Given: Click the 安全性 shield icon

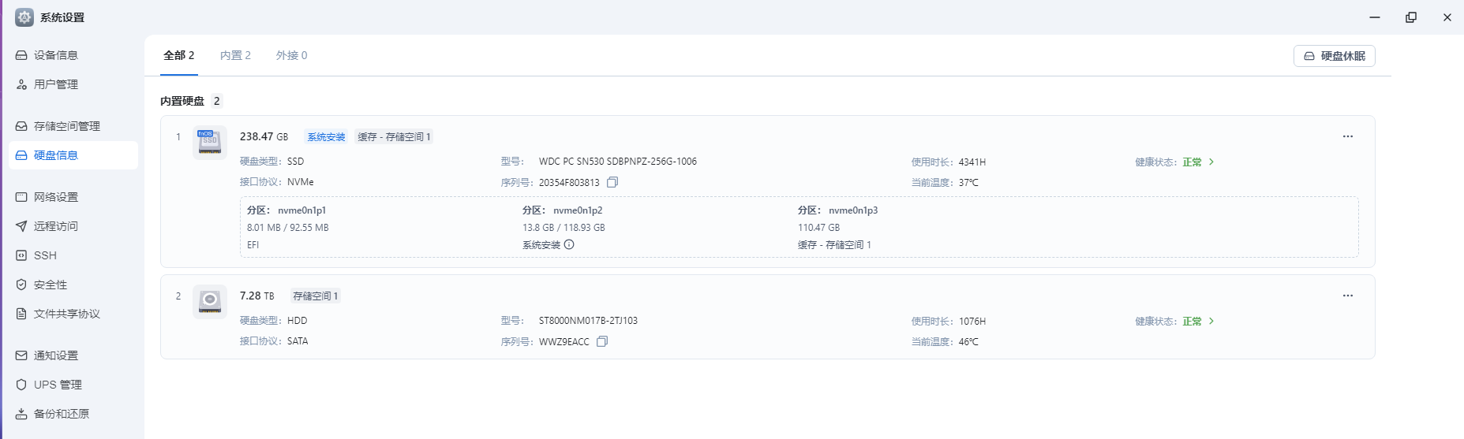Looking at the screenshot, I should coord(21,285).
